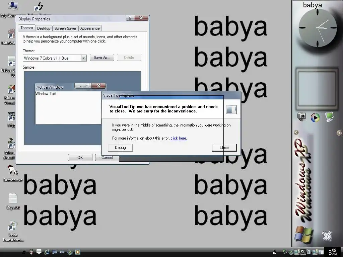Image resolution: width=343 pixels, height=257 pixels.
Task: Switch to the Screen Saver tab
Action: (65, 28)
